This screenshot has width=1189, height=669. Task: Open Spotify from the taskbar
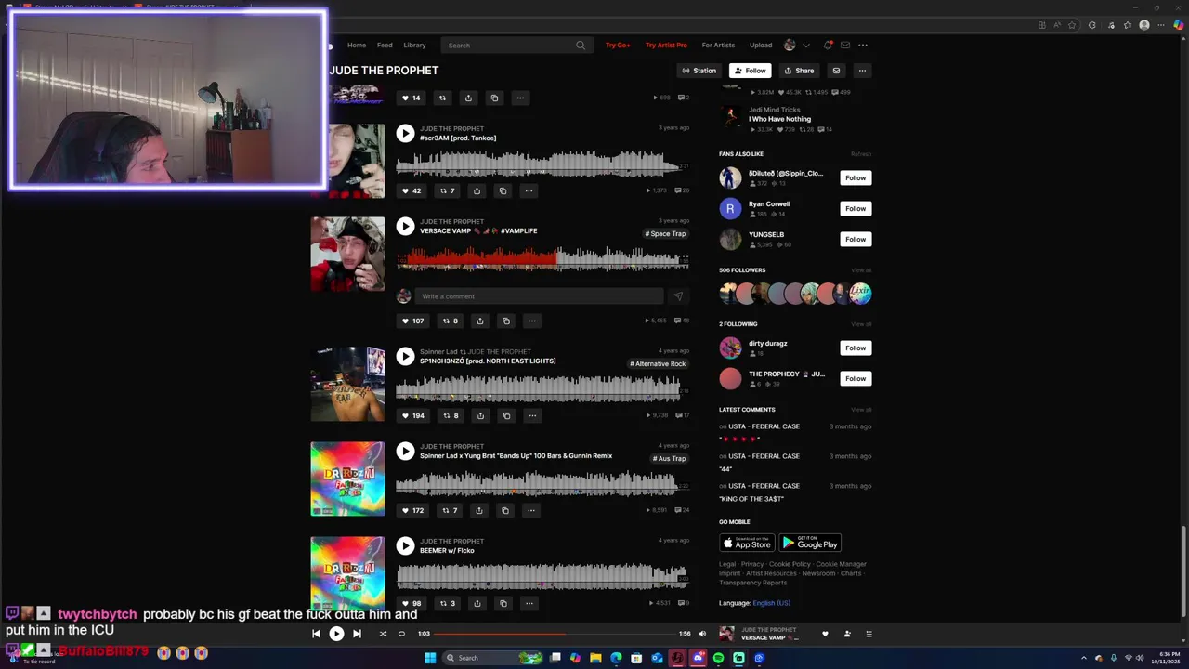tap(718, 658)
